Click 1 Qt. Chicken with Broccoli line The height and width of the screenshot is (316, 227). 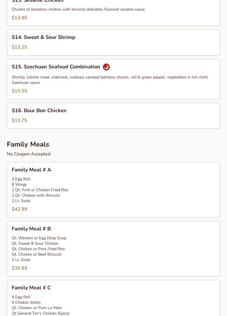click(36, 195)
